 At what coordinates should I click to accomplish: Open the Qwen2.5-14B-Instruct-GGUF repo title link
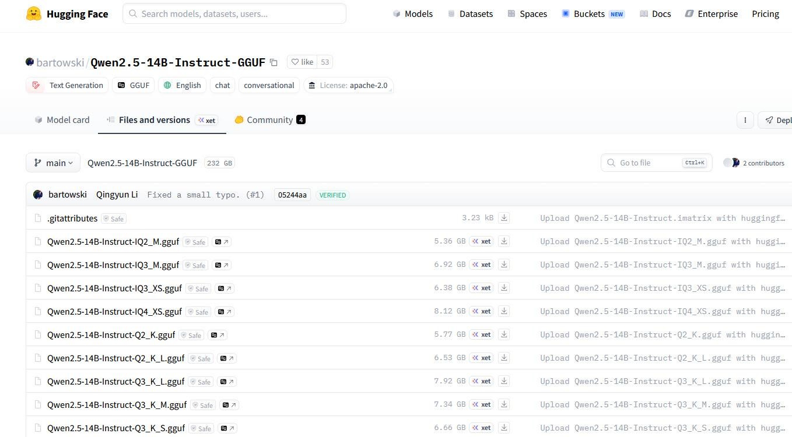[178, 62]
